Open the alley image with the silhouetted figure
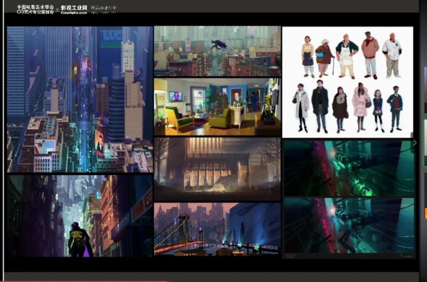This screenshot has width=427, height=282. click(x=79, y=216)
